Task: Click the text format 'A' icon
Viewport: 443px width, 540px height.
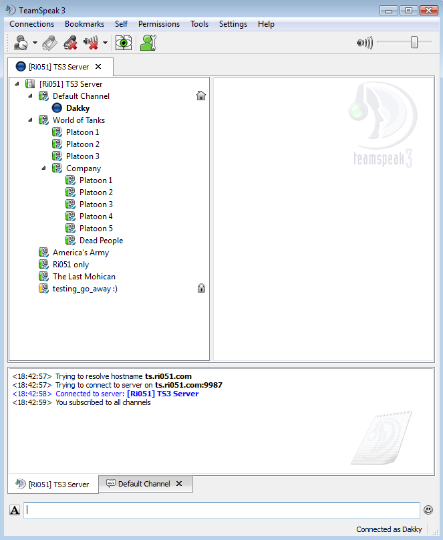Action: pos(15,511)
